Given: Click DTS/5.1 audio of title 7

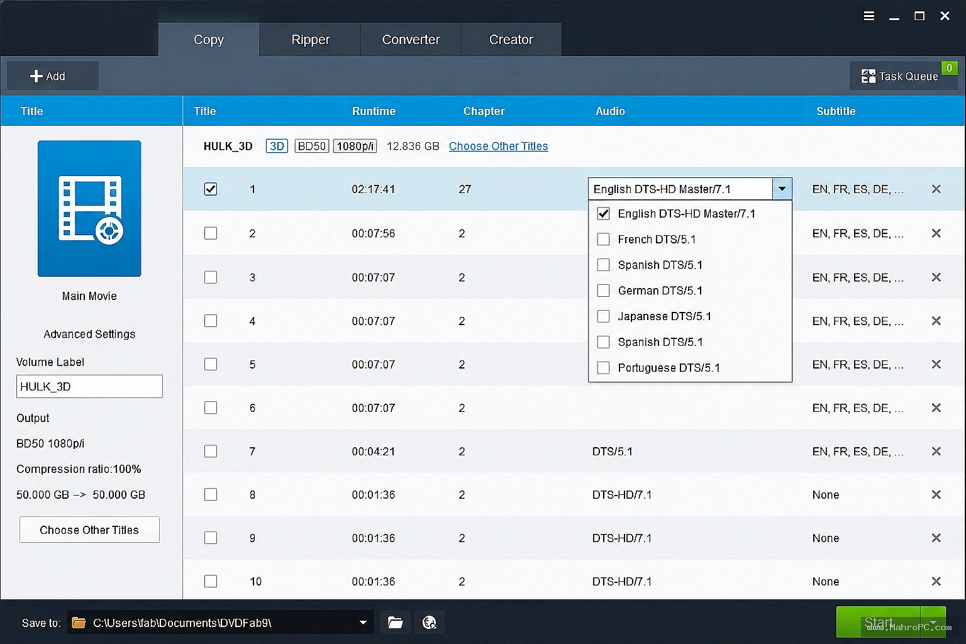Looking at the screenshot, I should click(x=612, y=451).
